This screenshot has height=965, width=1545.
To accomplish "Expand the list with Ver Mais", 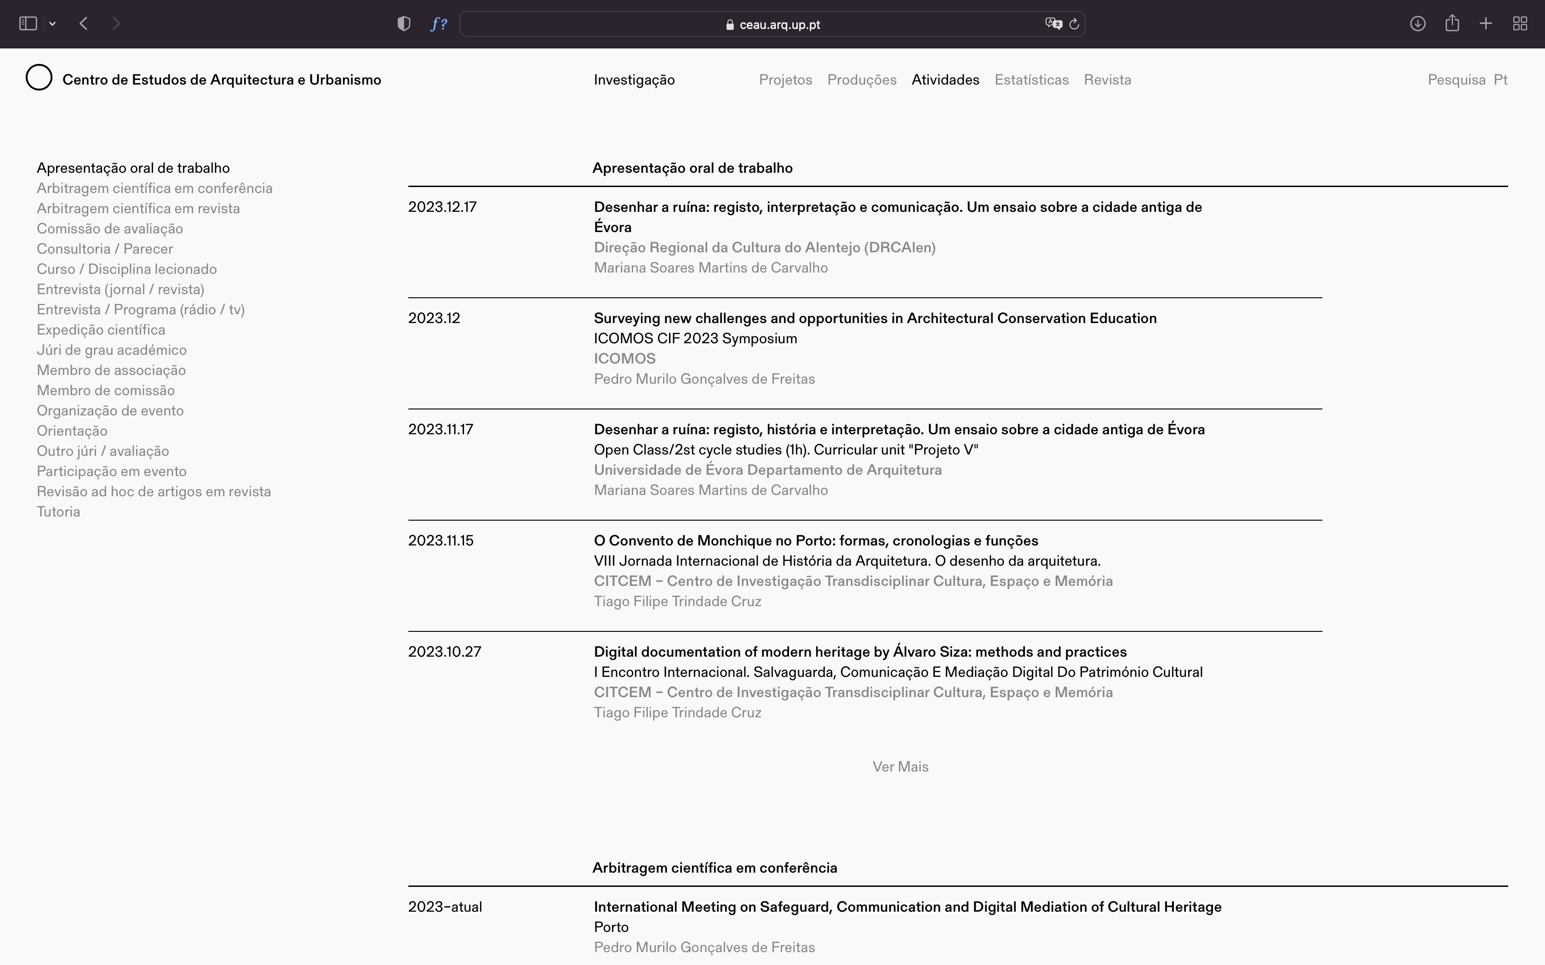I will click(900, 766).
